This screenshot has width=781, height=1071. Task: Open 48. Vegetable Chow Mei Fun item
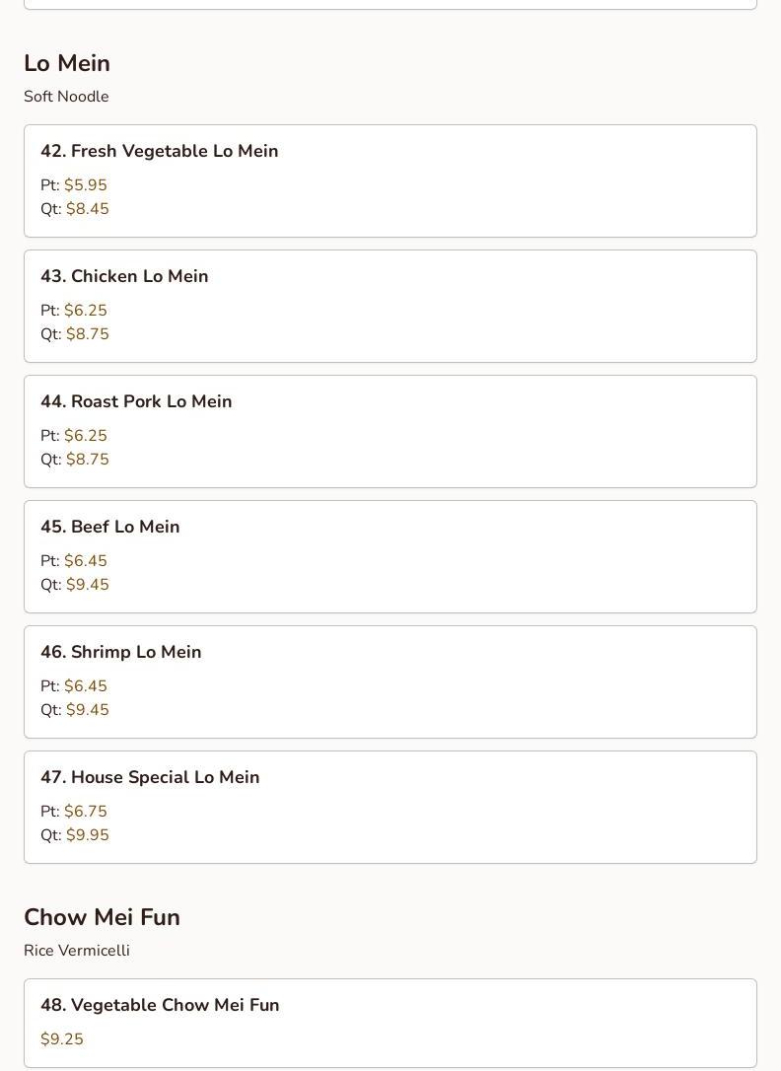[x=390, y=1024]
